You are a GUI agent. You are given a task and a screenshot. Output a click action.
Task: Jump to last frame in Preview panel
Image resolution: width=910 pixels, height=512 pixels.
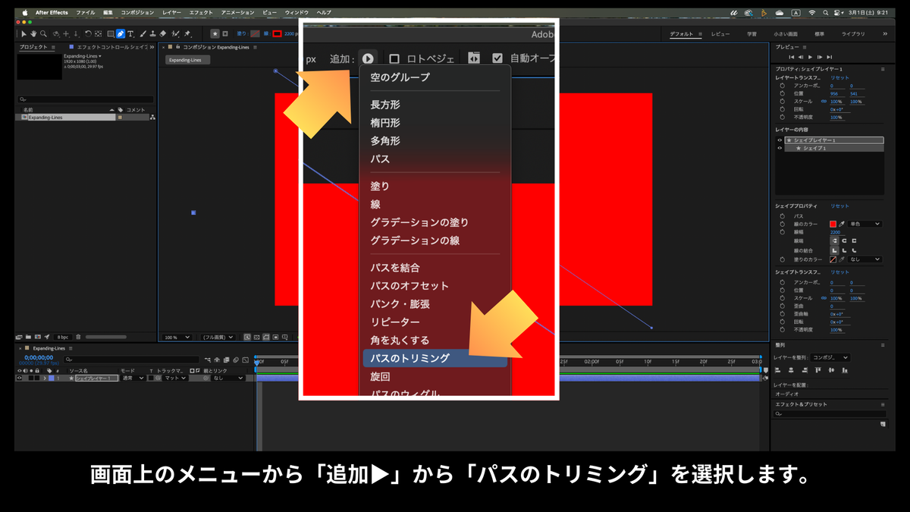[x=829, y=57]
